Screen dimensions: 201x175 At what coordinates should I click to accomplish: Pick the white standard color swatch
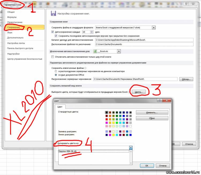[x=131, y=126]
